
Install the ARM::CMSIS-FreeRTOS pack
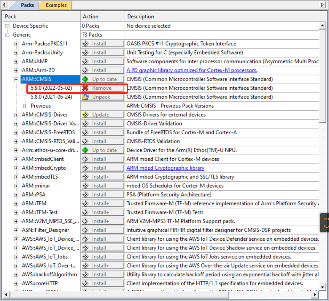[103, 133]
